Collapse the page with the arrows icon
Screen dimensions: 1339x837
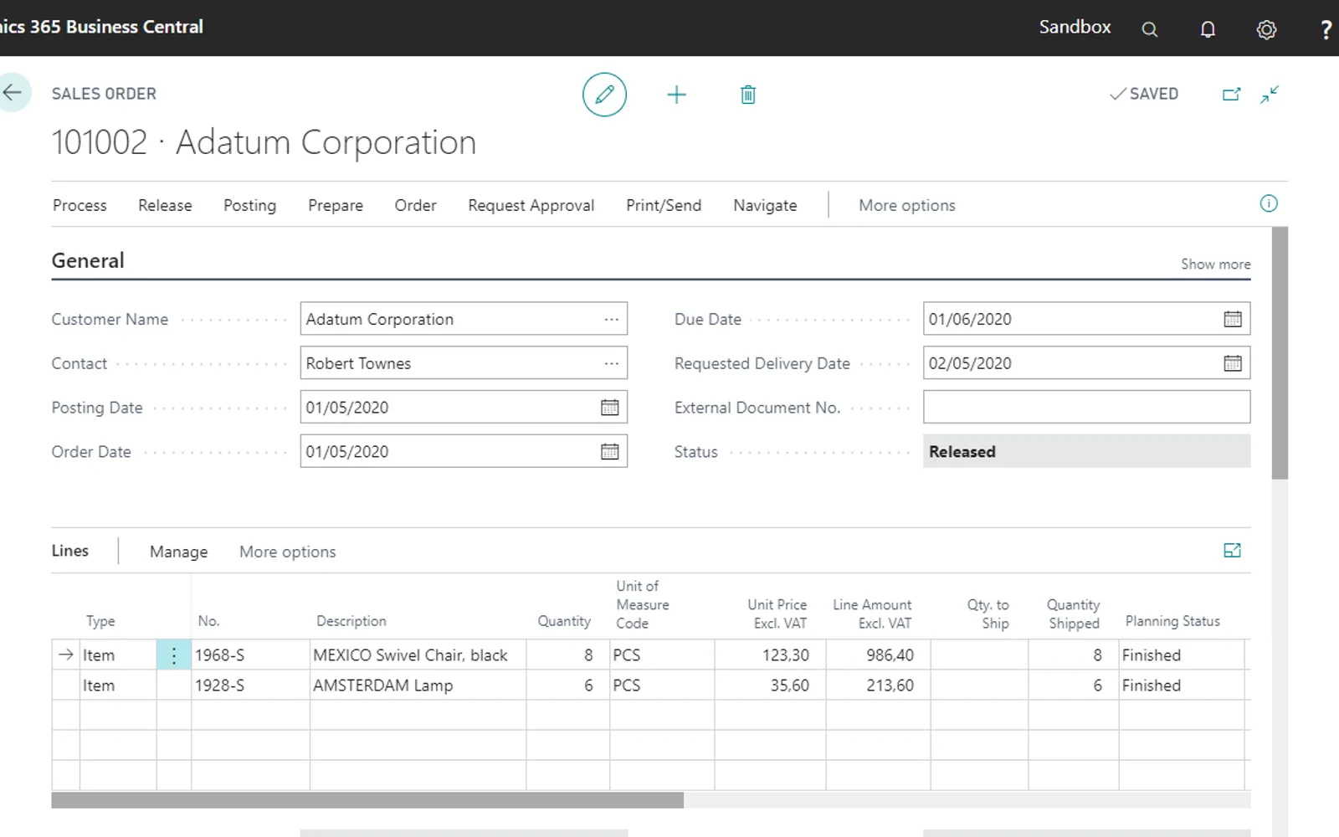tap(1270, 94)
